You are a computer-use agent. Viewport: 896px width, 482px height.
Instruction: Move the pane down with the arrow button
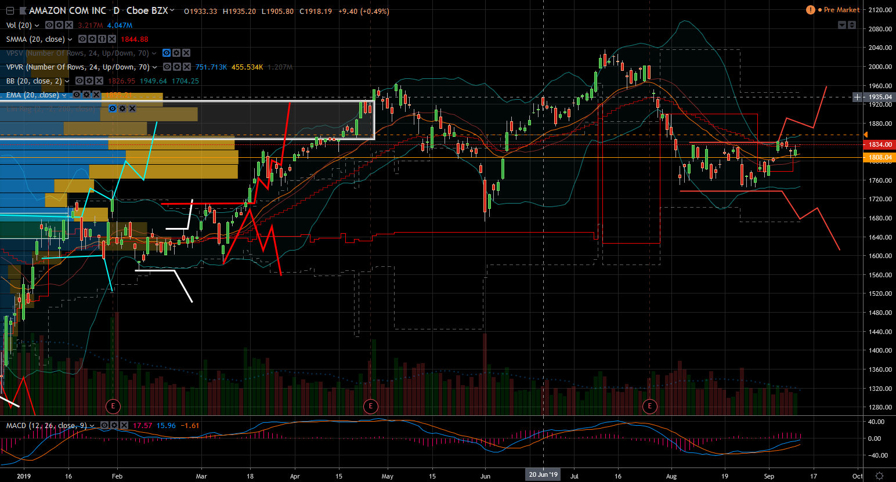842,25
